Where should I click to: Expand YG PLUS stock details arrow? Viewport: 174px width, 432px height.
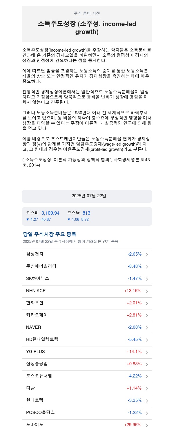click(x=147, y=352)
